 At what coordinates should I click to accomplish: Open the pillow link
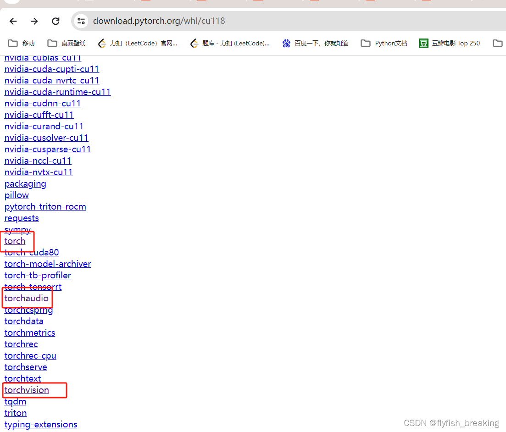tap(17, 195)
